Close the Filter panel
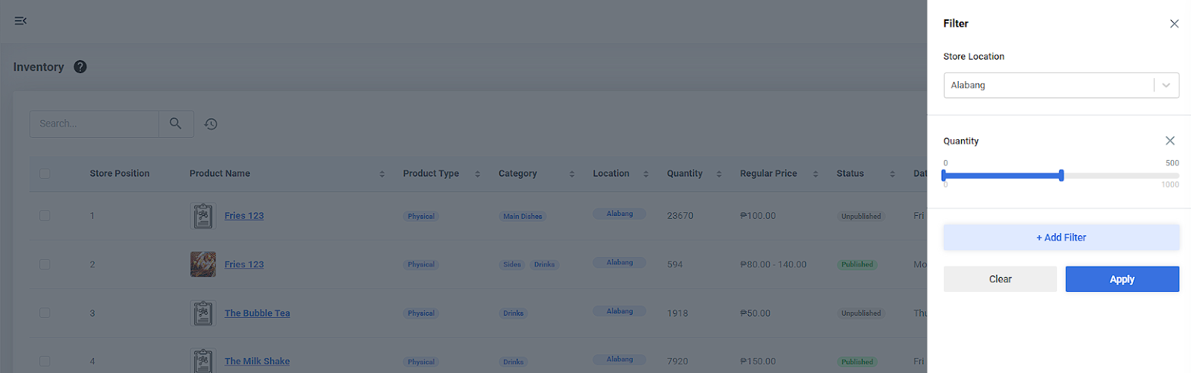Image resolution: width=1191 pixels, height=373 pixels. pos(1175,24)
